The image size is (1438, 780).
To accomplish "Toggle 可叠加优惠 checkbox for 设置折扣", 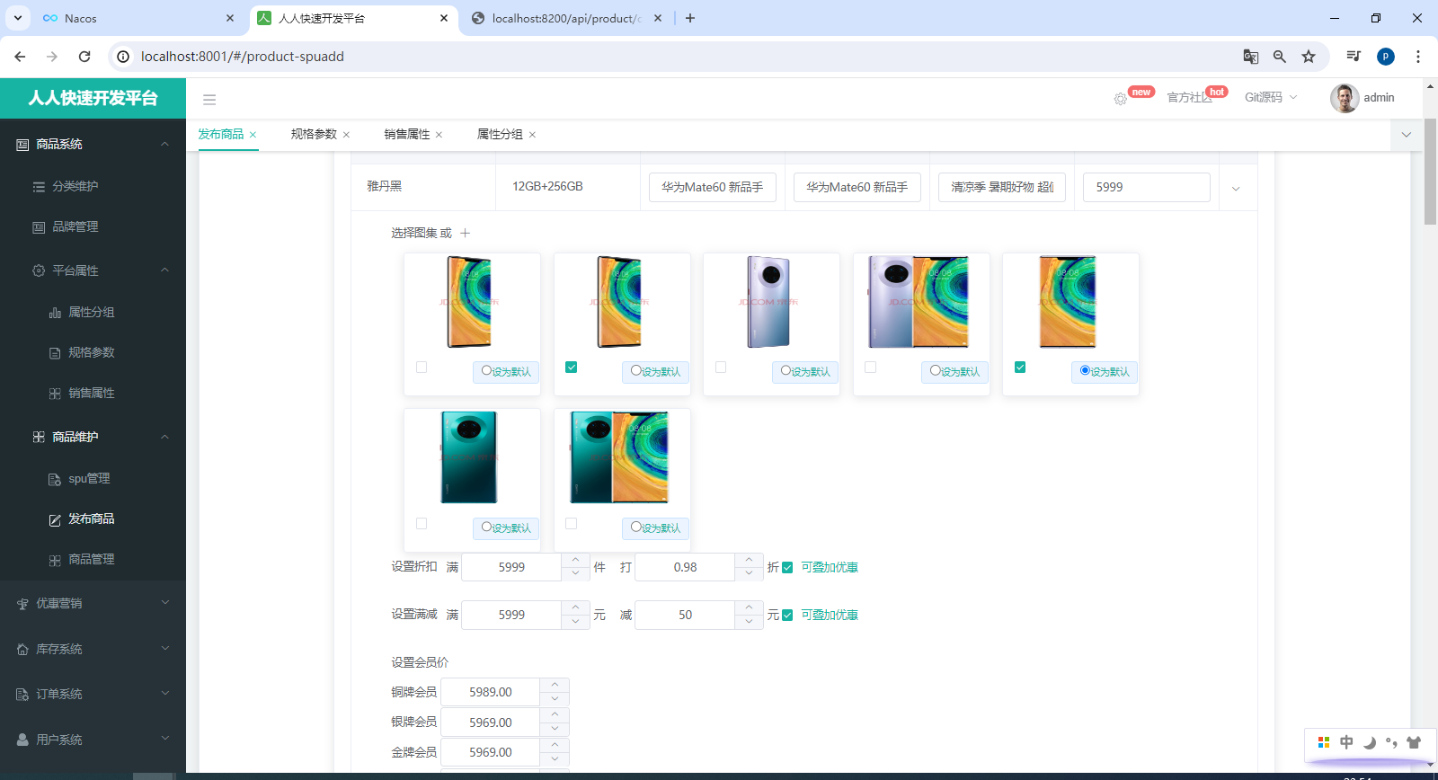I will tap(787, 568).
